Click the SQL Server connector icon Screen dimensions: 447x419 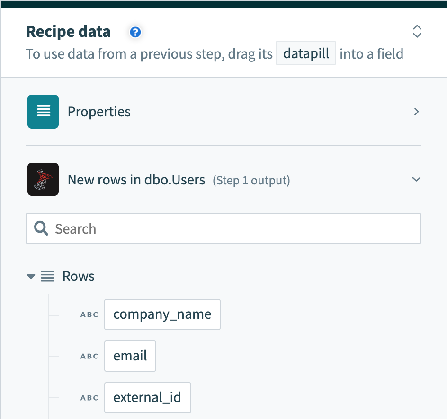pos(43,179)
